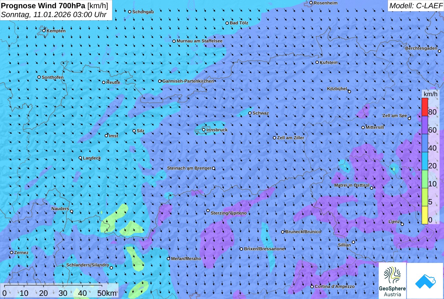Click the Landeck location dot
Image resolution: width=444 pixels, height=299 pixels.
80,158
